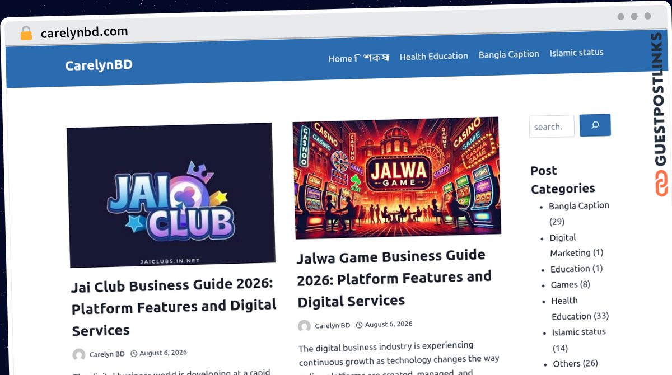
Task: Click the padlock icon in address bar
Action: click(26, 34)
